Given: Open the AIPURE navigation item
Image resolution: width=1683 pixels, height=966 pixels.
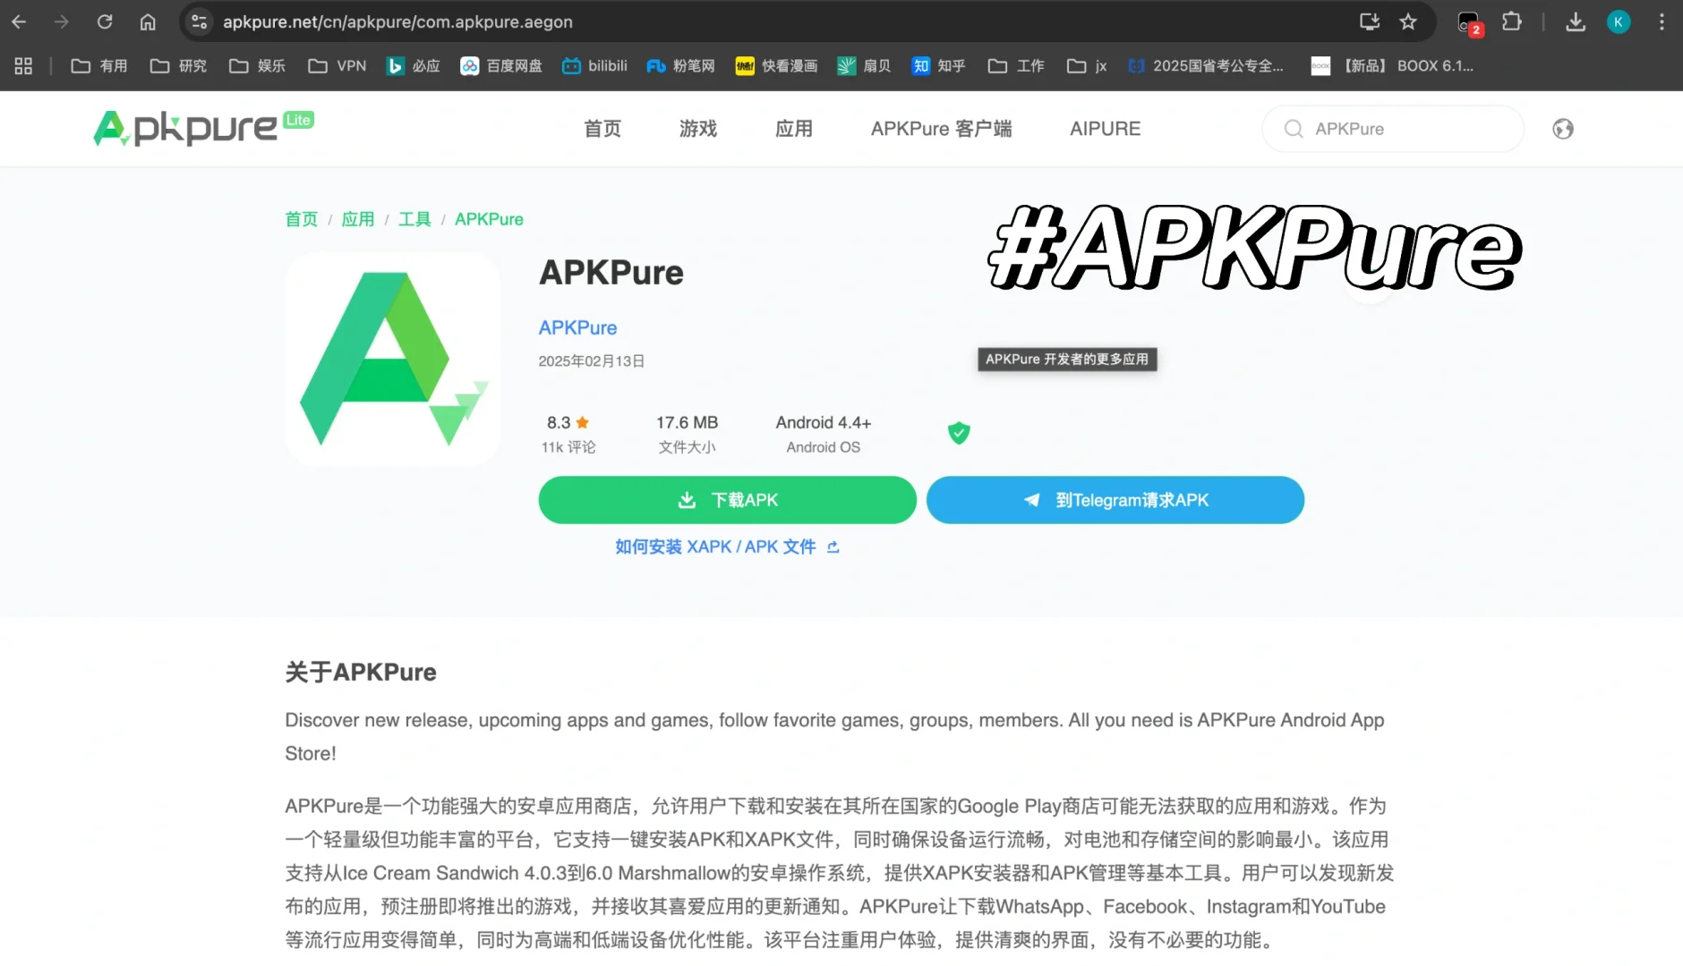Looking at the screenshot, I should pos(1106,129).
